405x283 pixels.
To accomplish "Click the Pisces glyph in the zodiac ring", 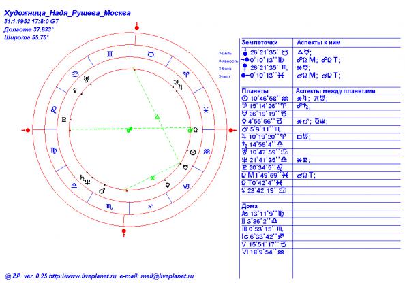I will [x=206, y=110].
